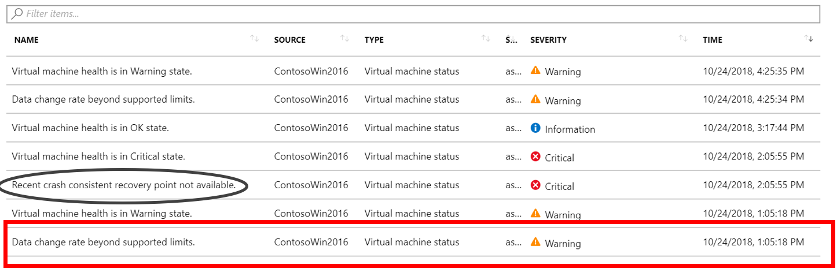837x276 pixels.
Task: Select the SEVERITY column header label
Action: coord(548,40)
